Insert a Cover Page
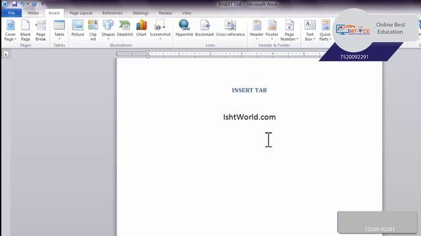 coord(11,31)
